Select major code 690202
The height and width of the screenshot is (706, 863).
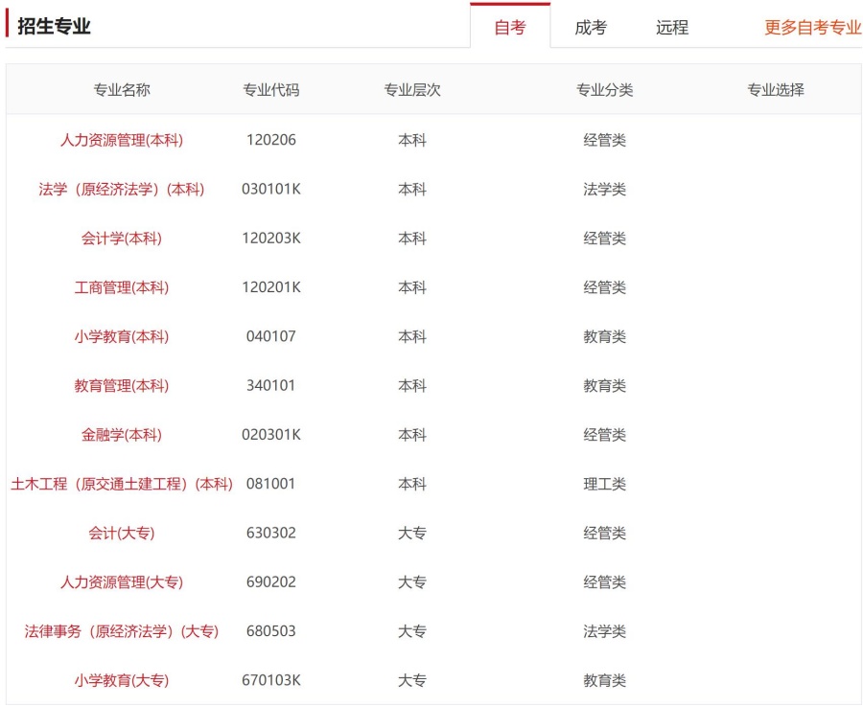click(271, 581)
